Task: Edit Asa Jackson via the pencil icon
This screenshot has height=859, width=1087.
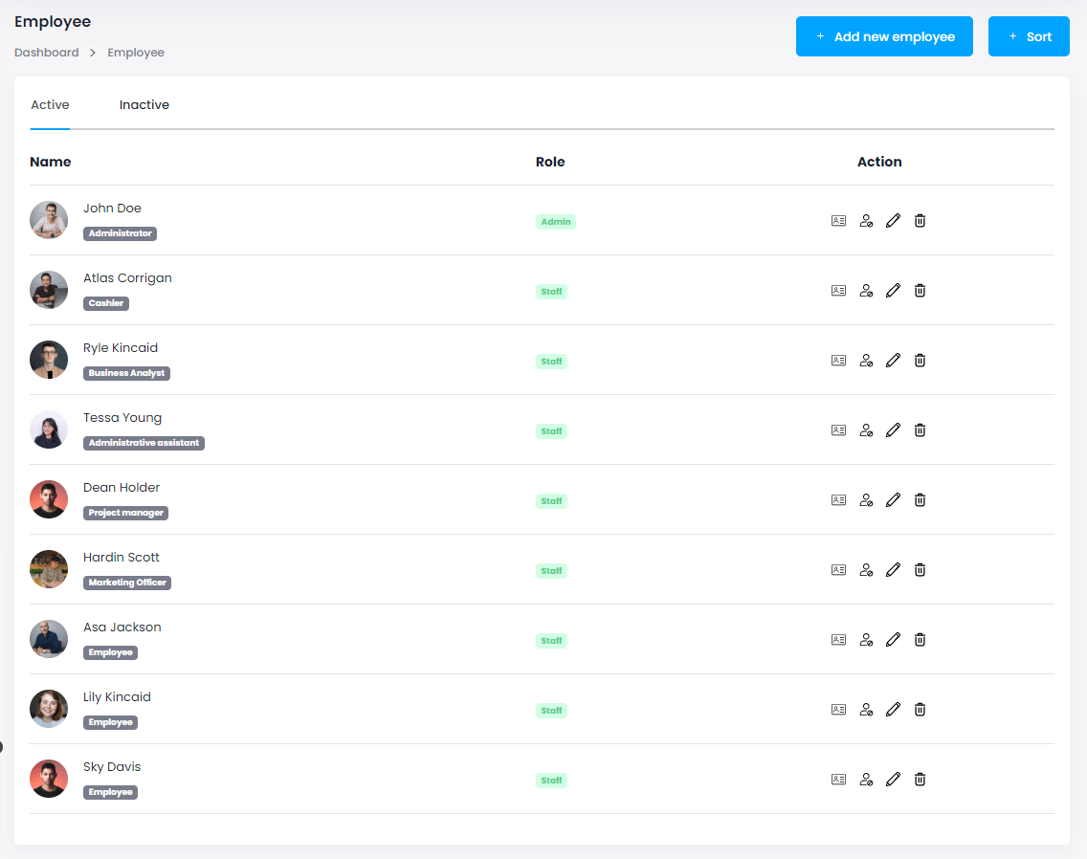Action: tap(893, 640)
